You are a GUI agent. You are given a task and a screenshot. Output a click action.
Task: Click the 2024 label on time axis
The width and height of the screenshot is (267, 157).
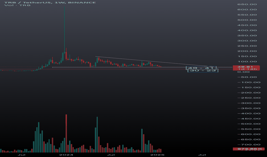point(66,155)
